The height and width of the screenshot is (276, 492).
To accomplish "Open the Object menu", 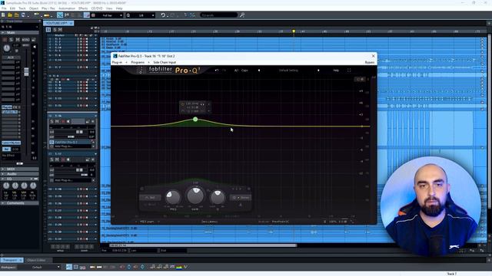I will [x=34, y=8].
